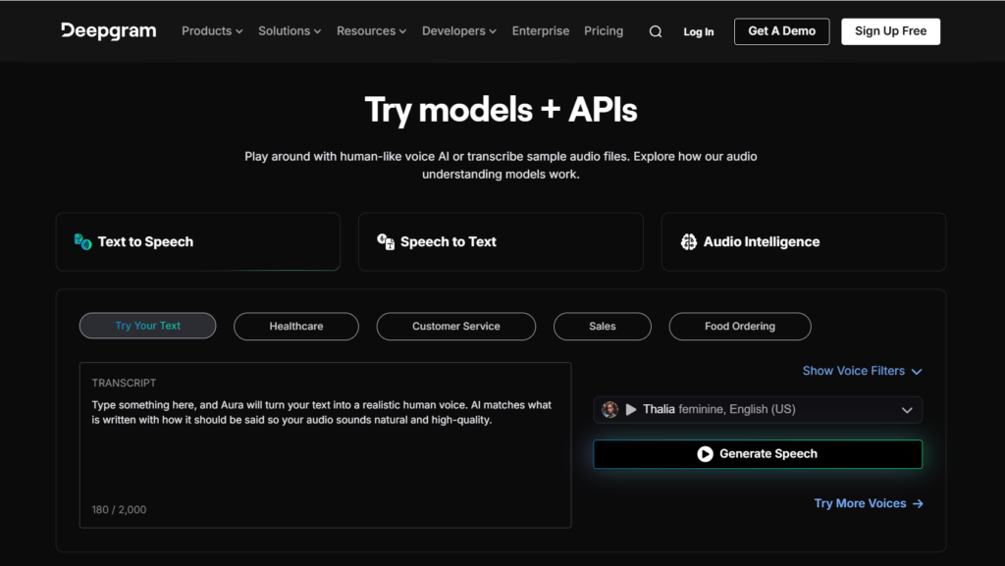
Task: Open the Pricing page
Action: point(604,30)
